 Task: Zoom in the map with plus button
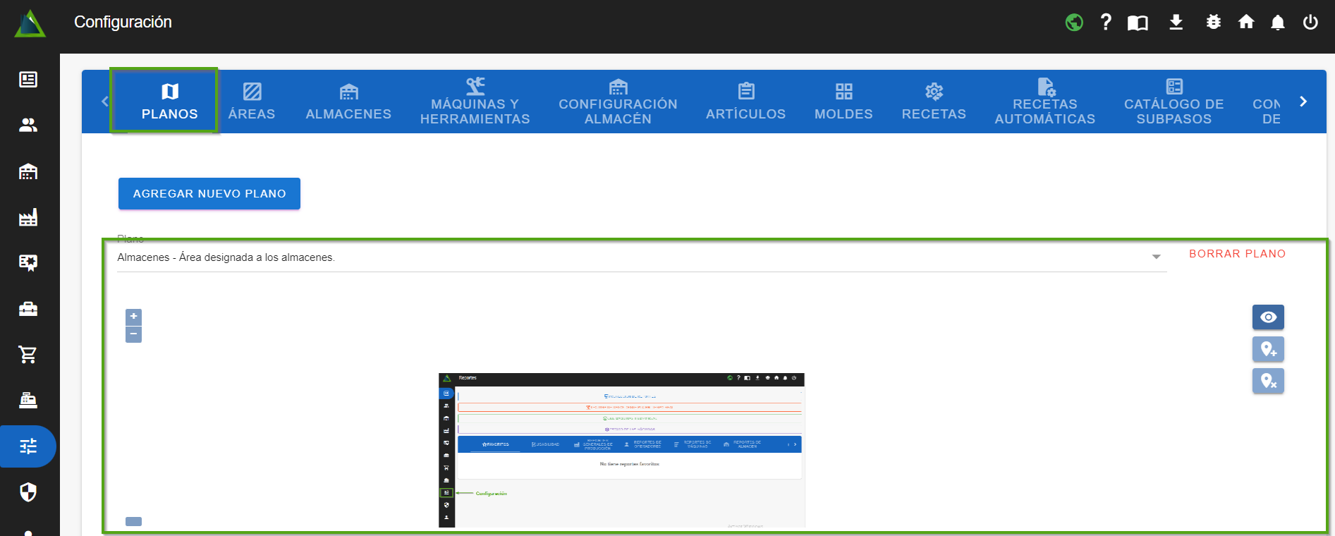pyautogui.click(x=133, y=317)
